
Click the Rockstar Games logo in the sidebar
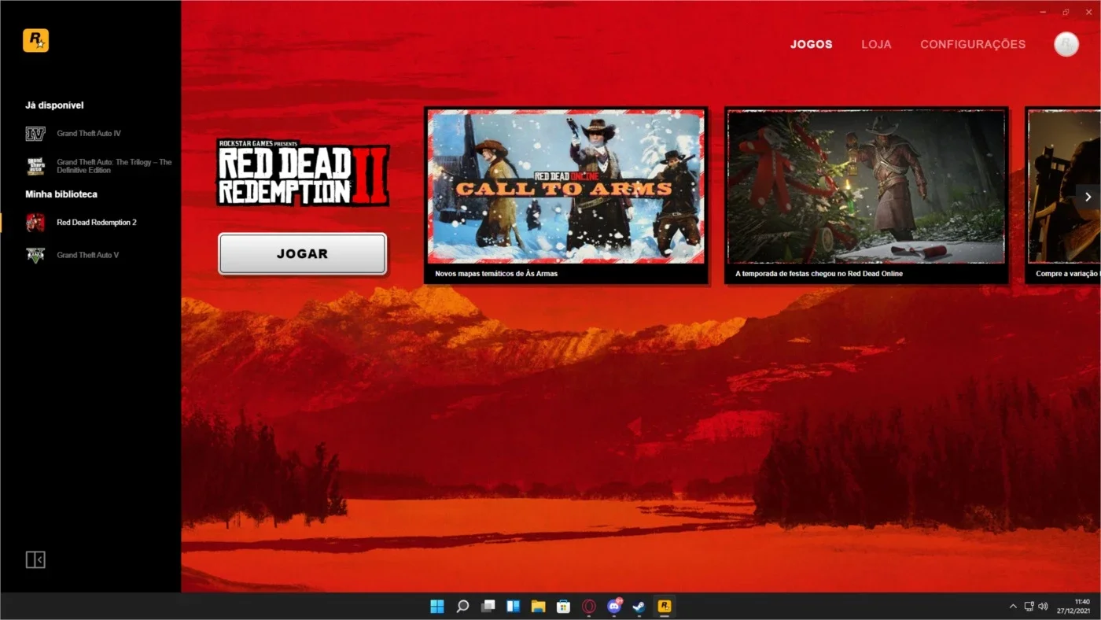(35, 40)
